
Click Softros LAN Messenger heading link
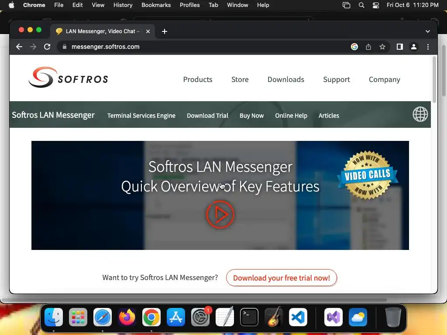(x=53, y=115)
